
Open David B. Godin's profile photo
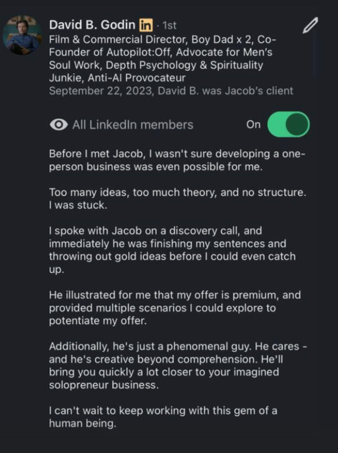22,35
